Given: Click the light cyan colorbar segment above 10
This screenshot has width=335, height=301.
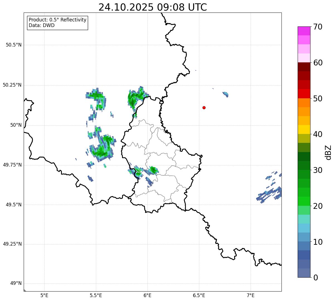Looking at the screenshot, I should [x=304, y=228].
